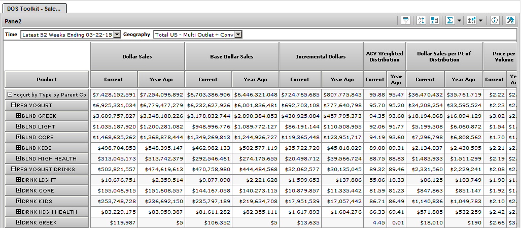Screen dimensions: 521x228
Task: Click the Incremental Dollars column header
Action: tap(321, 56)
